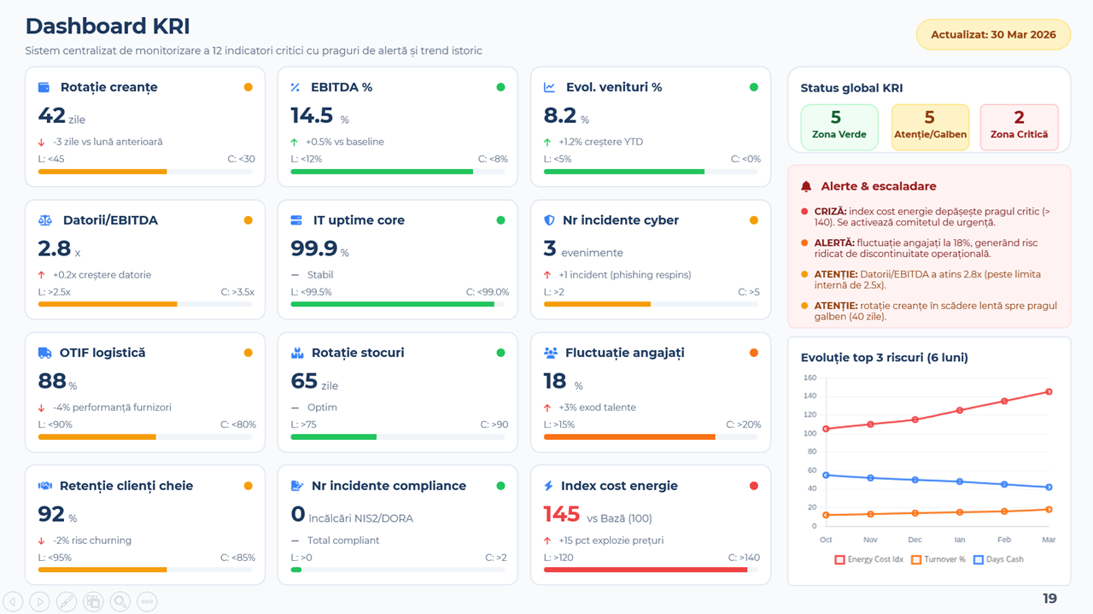Screen dimensions: 1093x614
Task: Toggle Days Cash legend swatch
Action: (x=979, y=560)
